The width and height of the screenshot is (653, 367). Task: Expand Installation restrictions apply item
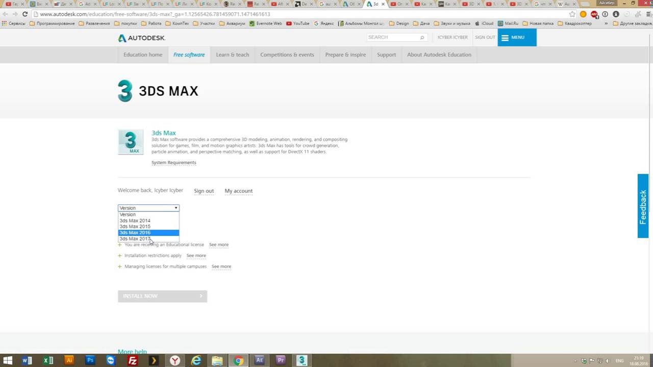[120, 255]
